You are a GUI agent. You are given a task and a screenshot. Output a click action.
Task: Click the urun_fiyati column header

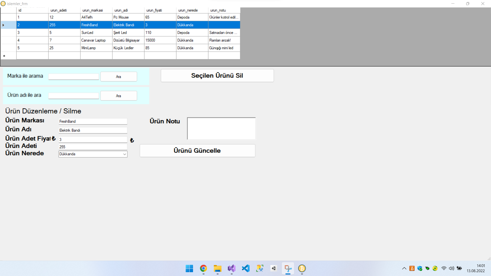(160, 10)
